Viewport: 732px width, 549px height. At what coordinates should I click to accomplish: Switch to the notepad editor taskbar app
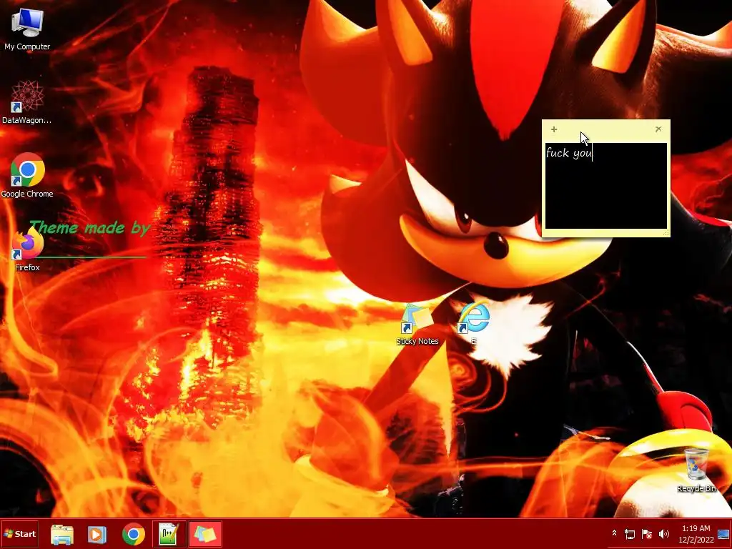coord(169,534)
